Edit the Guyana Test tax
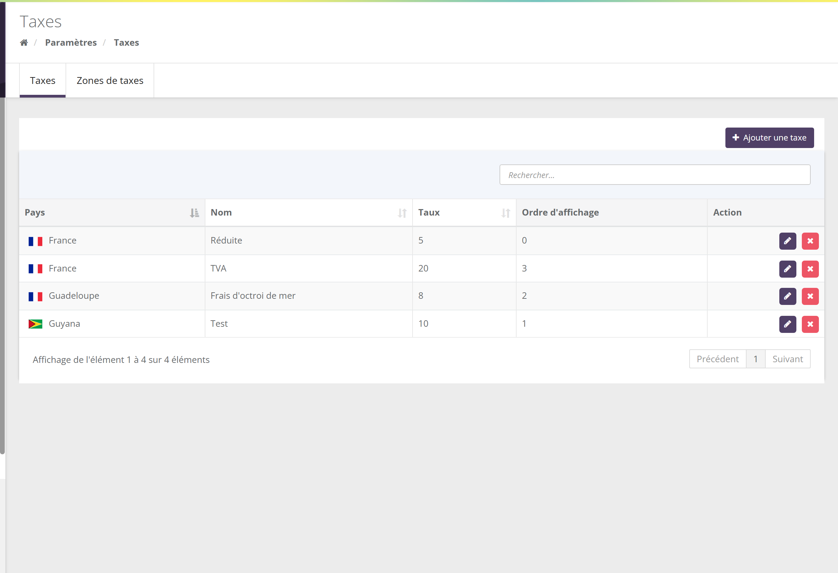Image resolution: width=838 pixels, height=573 pixels. pyautogui.click(x=788, y=324)
